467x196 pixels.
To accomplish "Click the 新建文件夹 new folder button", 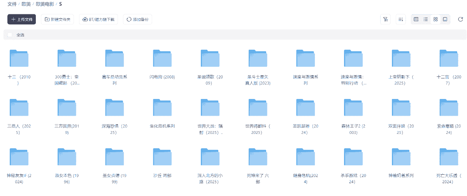I will click(x=57, y=19).
